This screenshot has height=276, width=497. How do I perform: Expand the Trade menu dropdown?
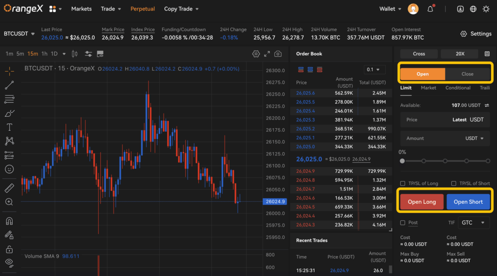point(111,9)
